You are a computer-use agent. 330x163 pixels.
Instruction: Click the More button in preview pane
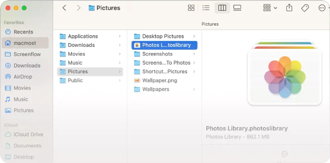click(x=284, y=154)
